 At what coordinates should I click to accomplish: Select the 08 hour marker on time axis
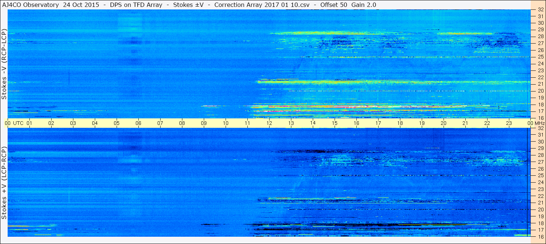[x=182, y=123]
